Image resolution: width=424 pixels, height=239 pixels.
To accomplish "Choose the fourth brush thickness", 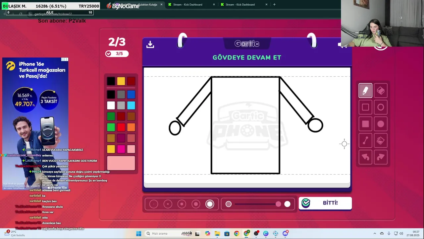I will pyautogui.click(x=196, y=204).
